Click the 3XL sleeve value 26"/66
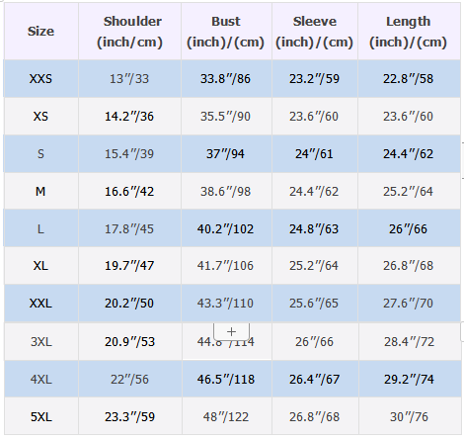The height and width of the screenshot is (439, 464). 315,341
